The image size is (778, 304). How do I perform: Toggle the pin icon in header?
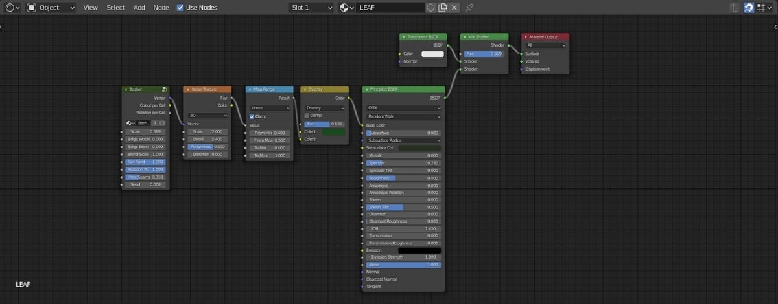469,7
